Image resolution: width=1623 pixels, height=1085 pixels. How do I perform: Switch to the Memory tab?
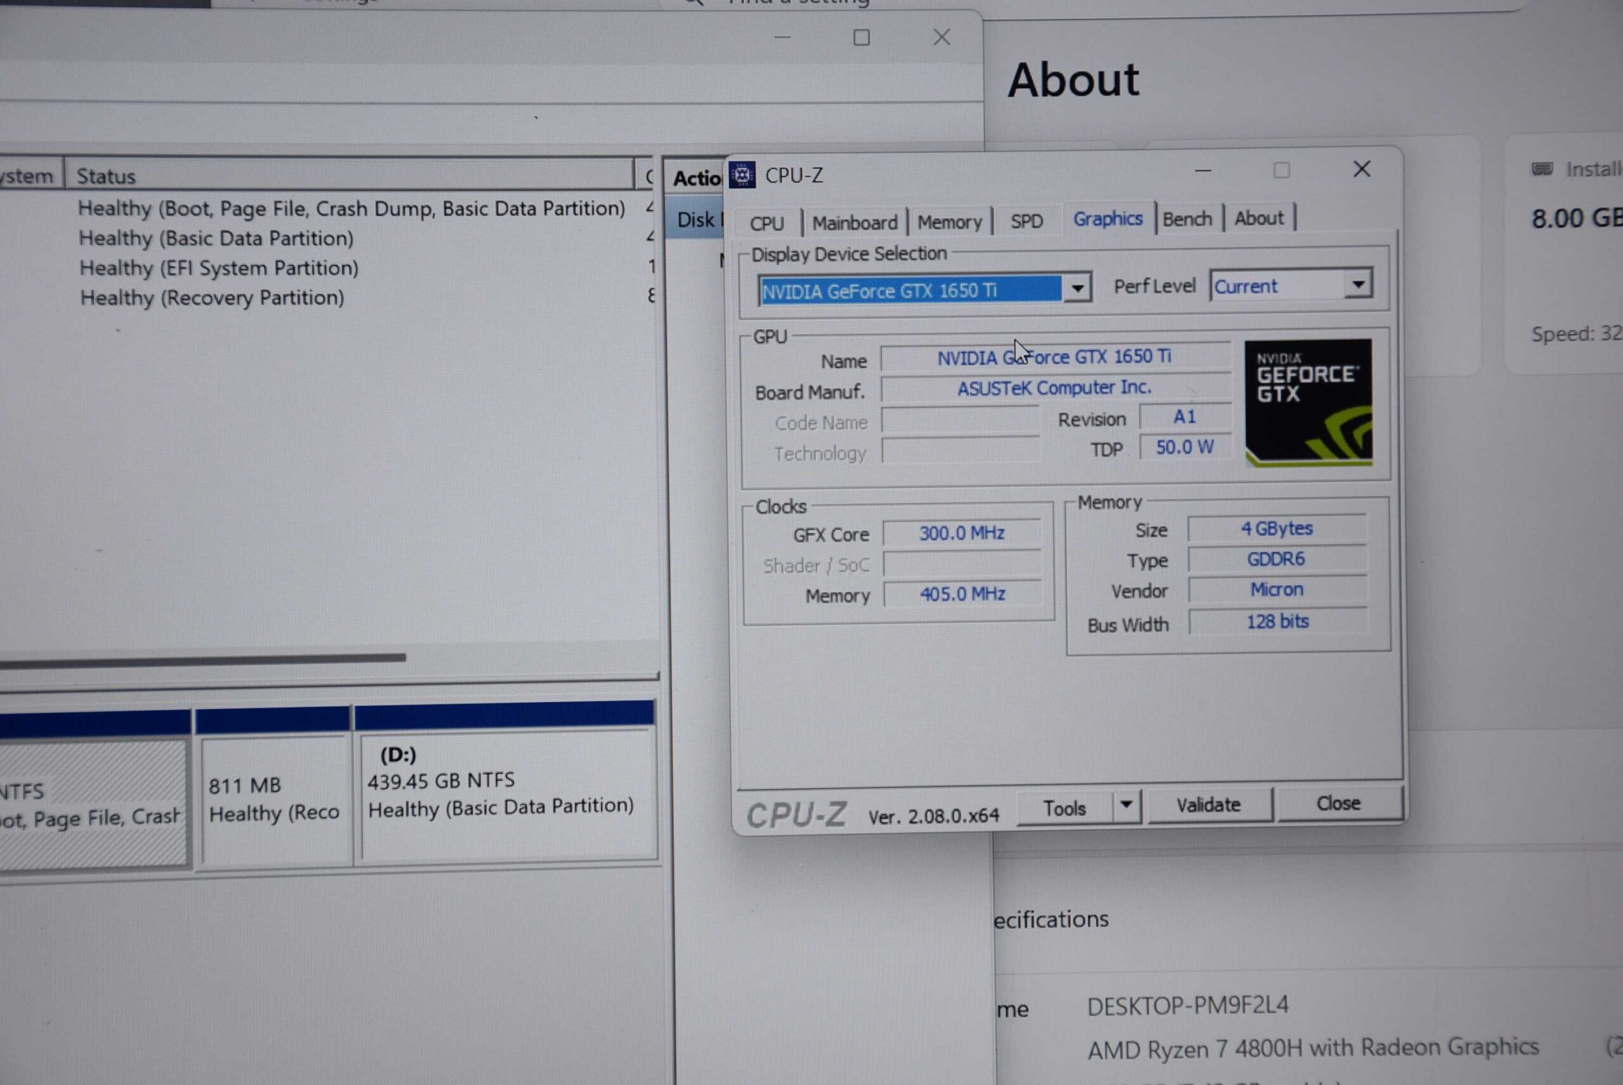[949, 222]
